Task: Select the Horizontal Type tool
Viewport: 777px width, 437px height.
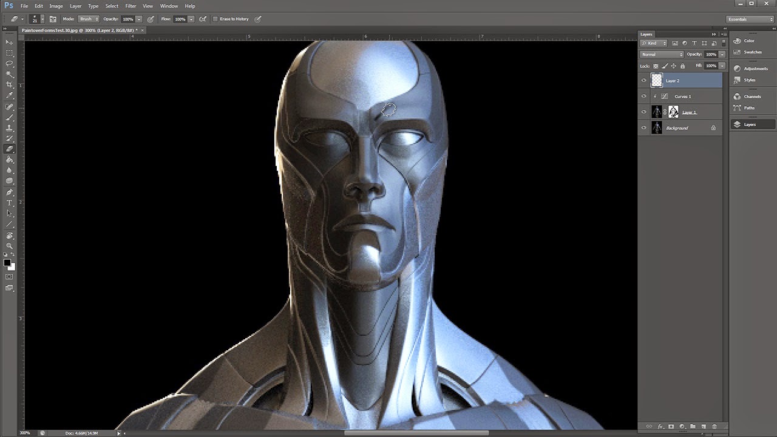Action: click(x=8, y=203)
